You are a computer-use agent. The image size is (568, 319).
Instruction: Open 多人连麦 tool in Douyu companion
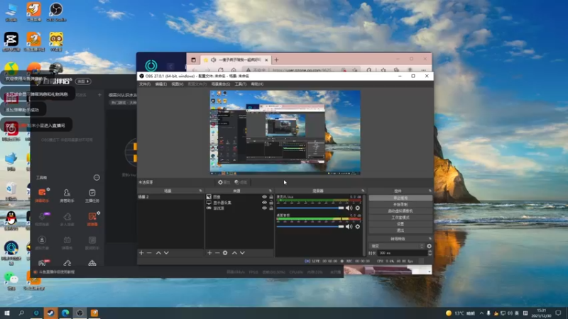tap(67, 219)
